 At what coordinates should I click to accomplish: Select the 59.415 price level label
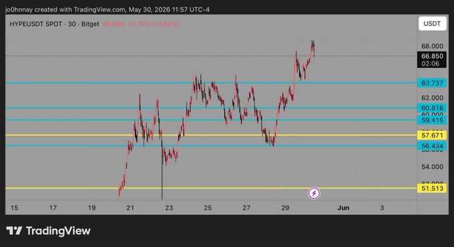(x=432, y=120)
